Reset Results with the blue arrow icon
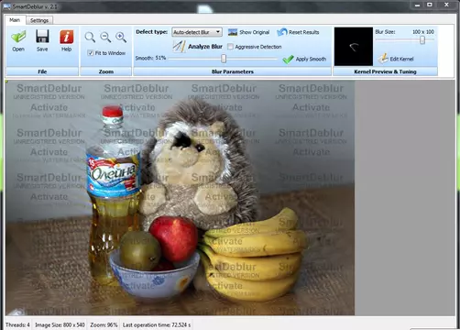 pyautogui.click(x=298, y=32)
